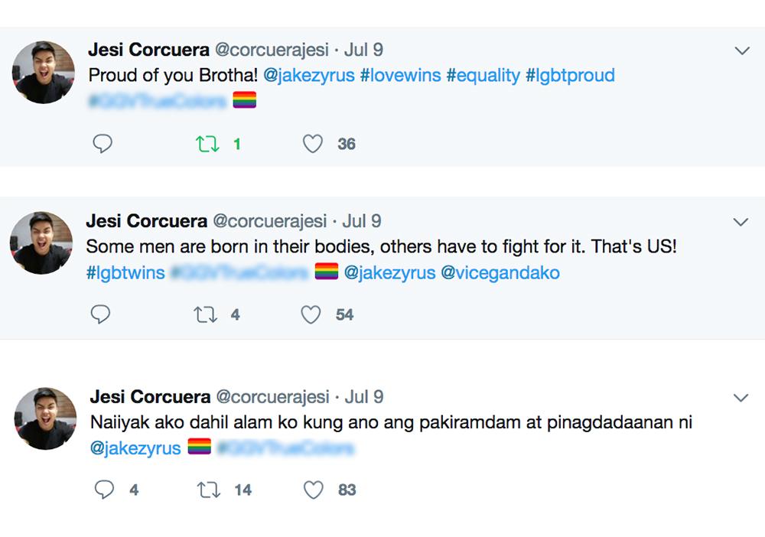Open the #lgbtwins hashtag
Image resolution: width=765 pixels, height=537 pixels.
pyautogui.click(x=125, y=272)
